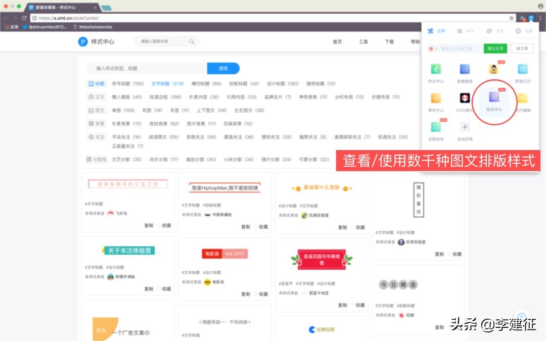Open the 全网发布 publishing app
Viewport: 546px width, 341px height.
pyautogui.click(x=436, y=126)
